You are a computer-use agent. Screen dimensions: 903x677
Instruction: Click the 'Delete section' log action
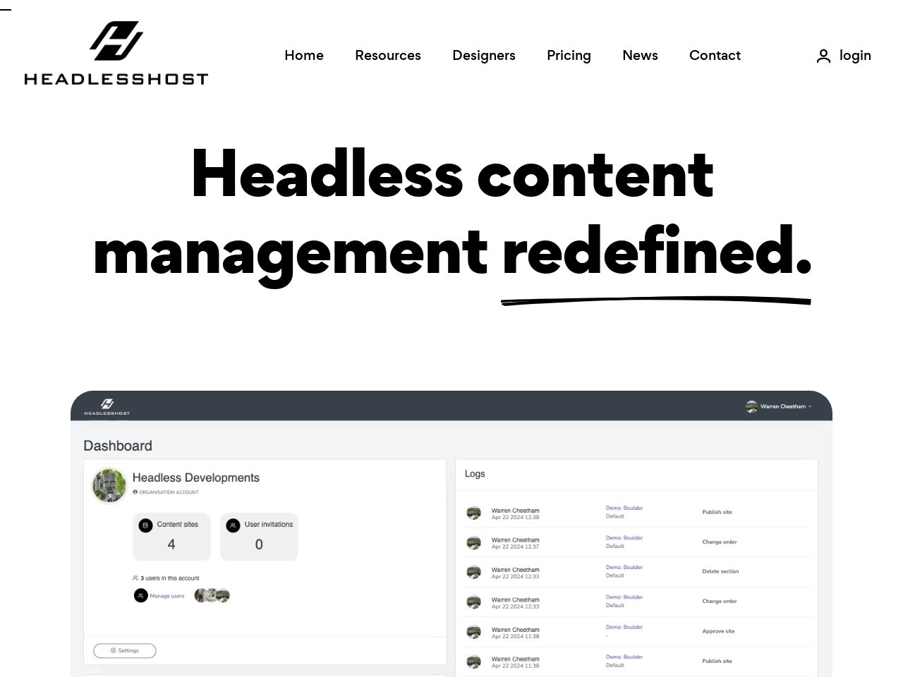pos(720,571)
